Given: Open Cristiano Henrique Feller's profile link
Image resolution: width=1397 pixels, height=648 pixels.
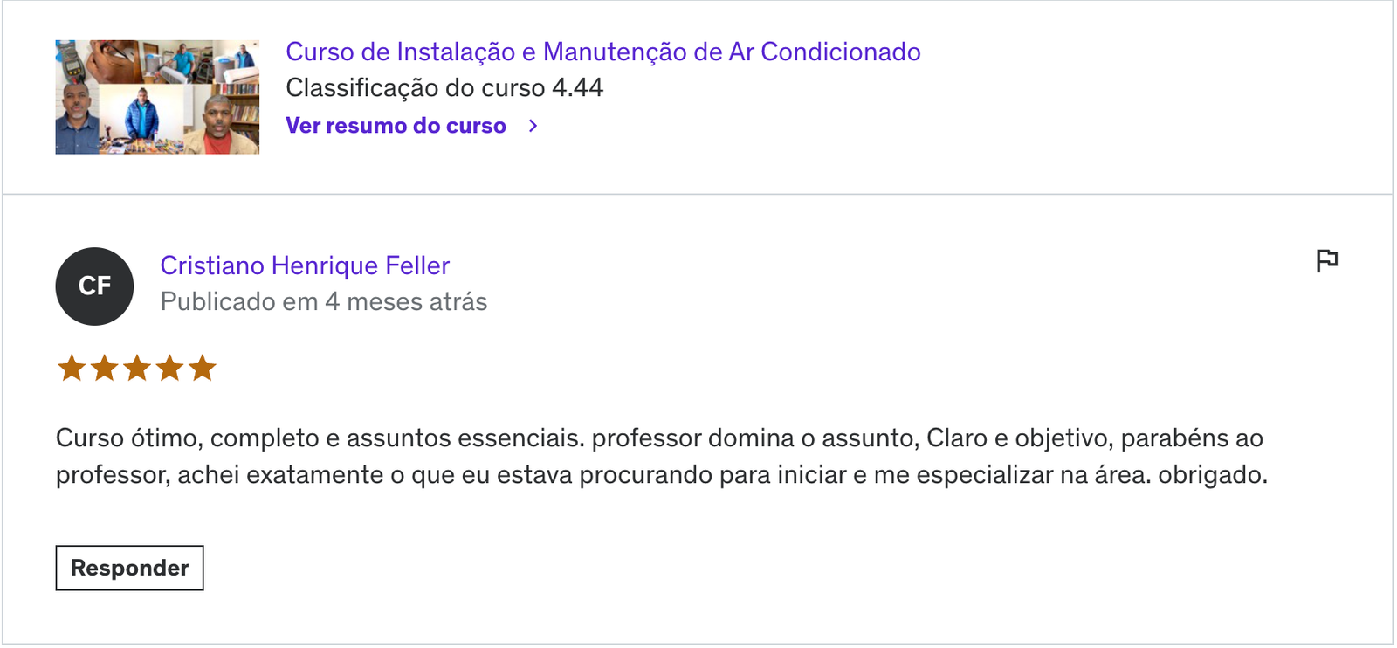Looking at the screenshot, I should (305, 265).
